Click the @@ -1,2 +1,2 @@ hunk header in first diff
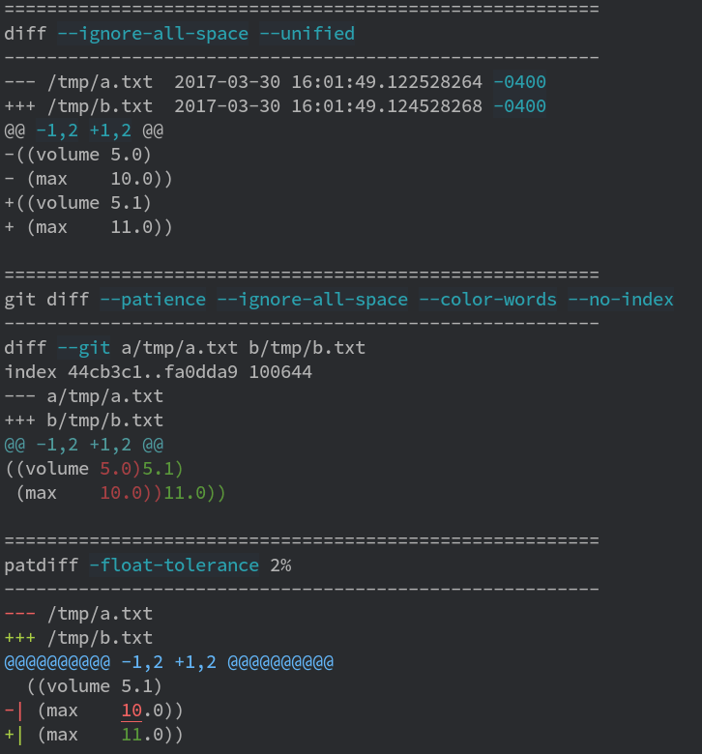This screenshot has width=702, height=754. click(x=84, y=130)
